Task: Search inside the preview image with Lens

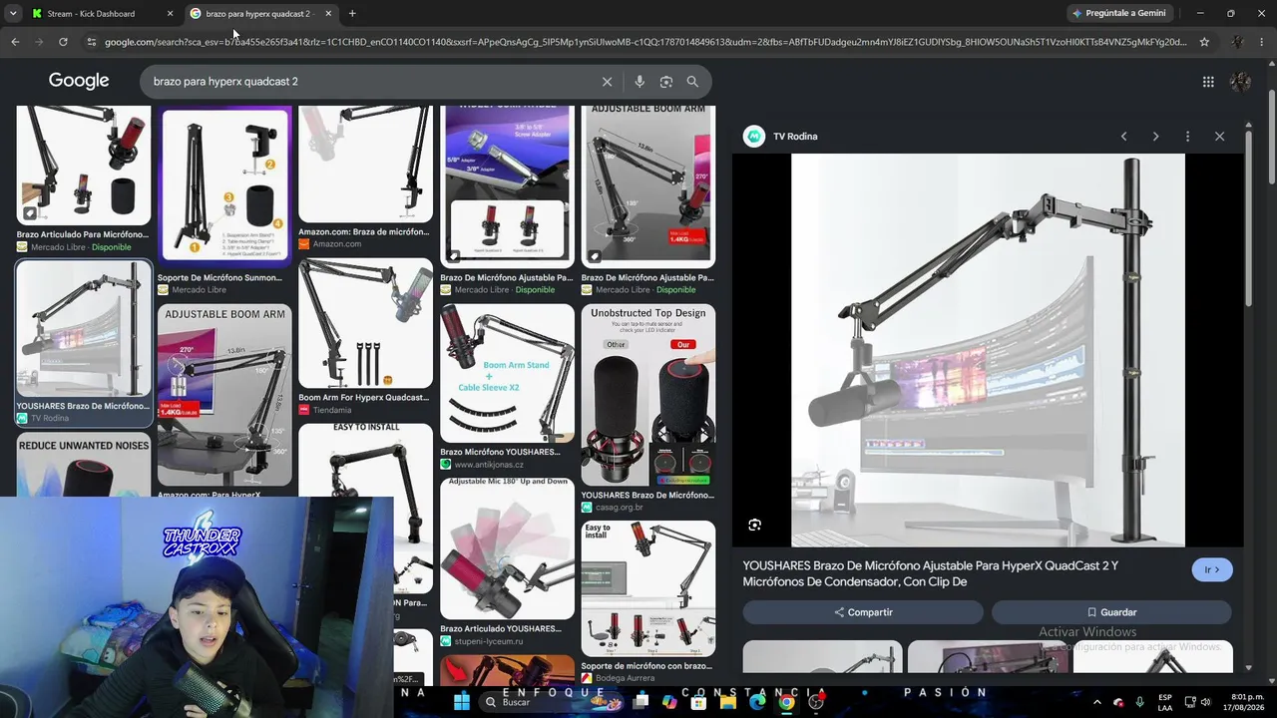Action: pyautogui.click(x=755, y=525)
